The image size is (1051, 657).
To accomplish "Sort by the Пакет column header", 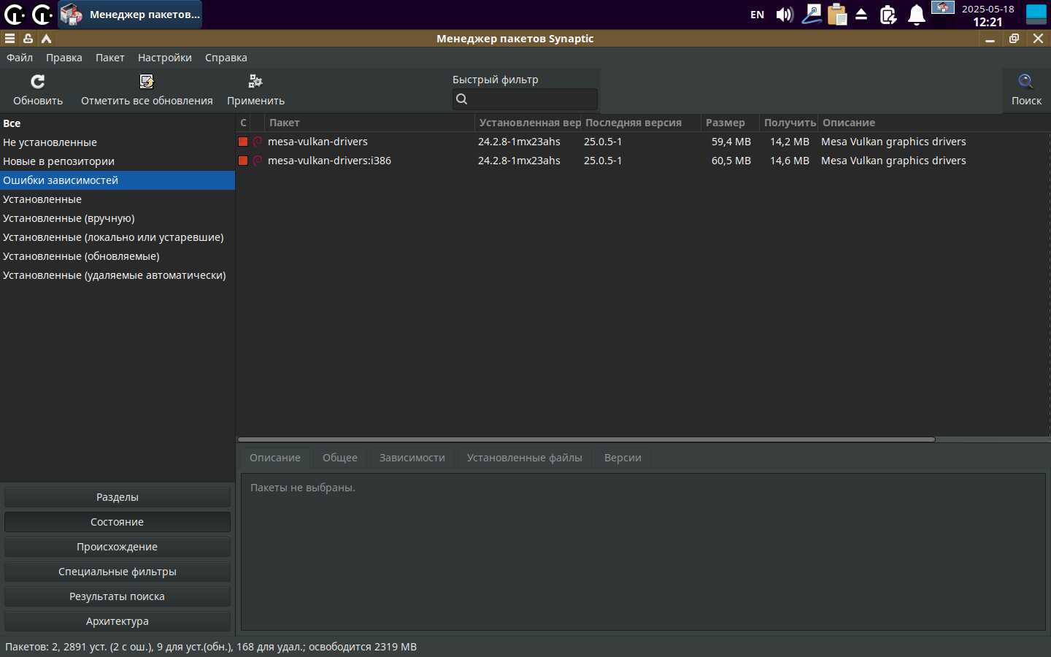I will [x=369, y=123].
